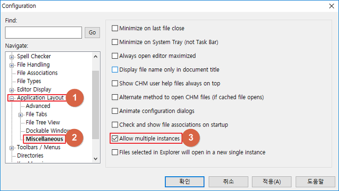Uncheck Allow multiple instances
This screenshot has height=191, width=339.
click(115, 139)
